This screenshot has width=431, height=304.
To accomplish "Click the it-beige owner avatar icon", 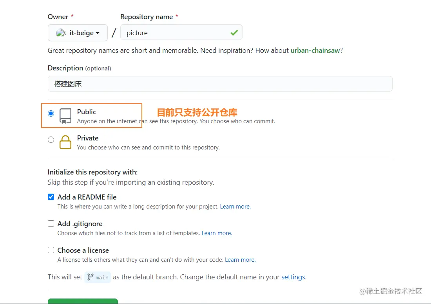I will point(61,33).
